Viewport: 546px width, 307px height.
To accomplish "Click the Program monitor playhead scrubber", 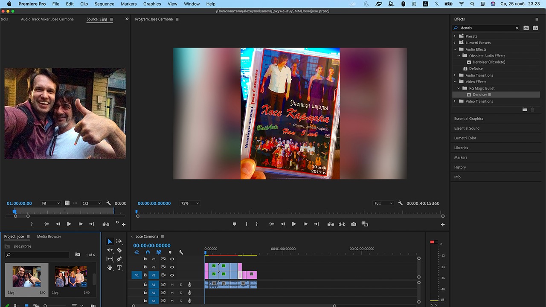I will (136, 211).
